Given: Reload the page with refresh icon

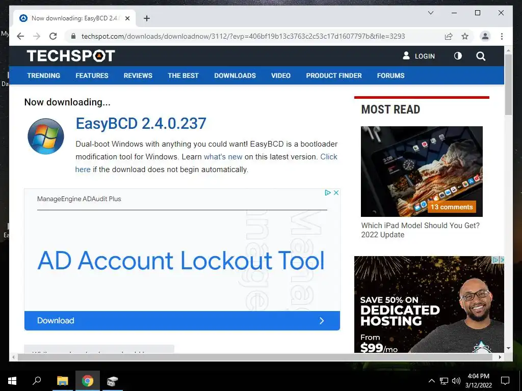Looking at the screenshot, I should click(x=53, y=36).
